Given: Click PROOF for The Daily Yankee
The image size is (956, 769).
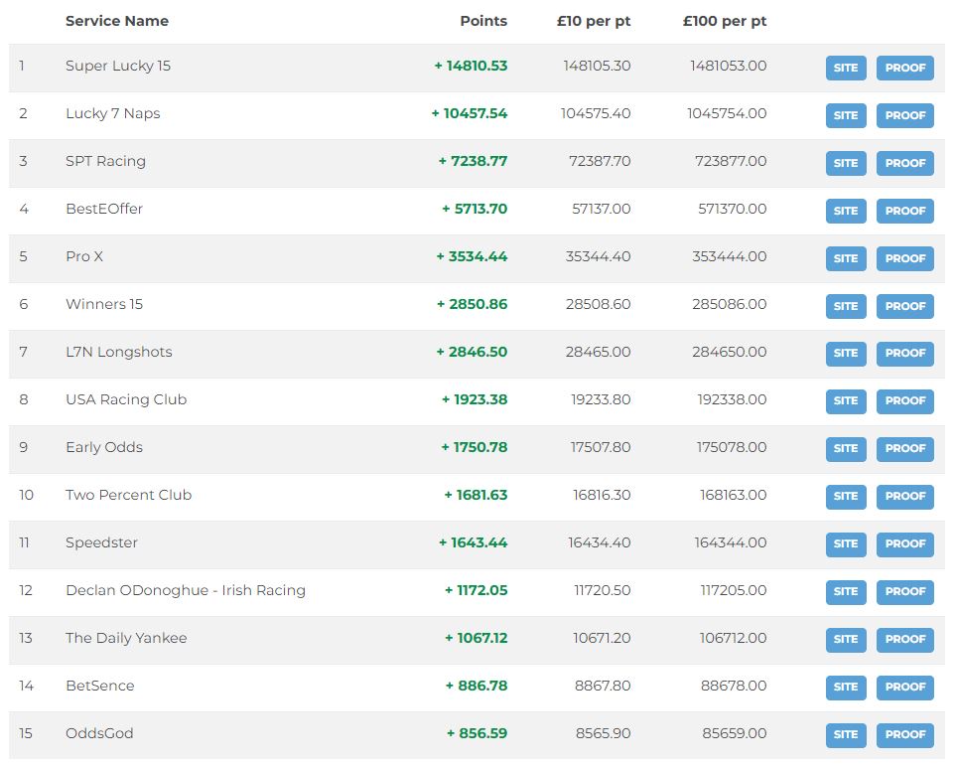Looking at the screenshot, I should click(904, 640).
